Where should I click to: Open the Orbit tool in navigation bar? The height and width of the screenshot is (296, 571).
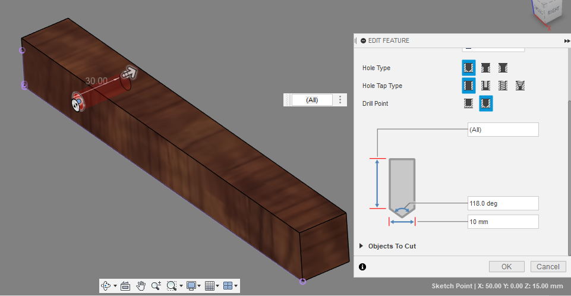(x=106, y=286)
